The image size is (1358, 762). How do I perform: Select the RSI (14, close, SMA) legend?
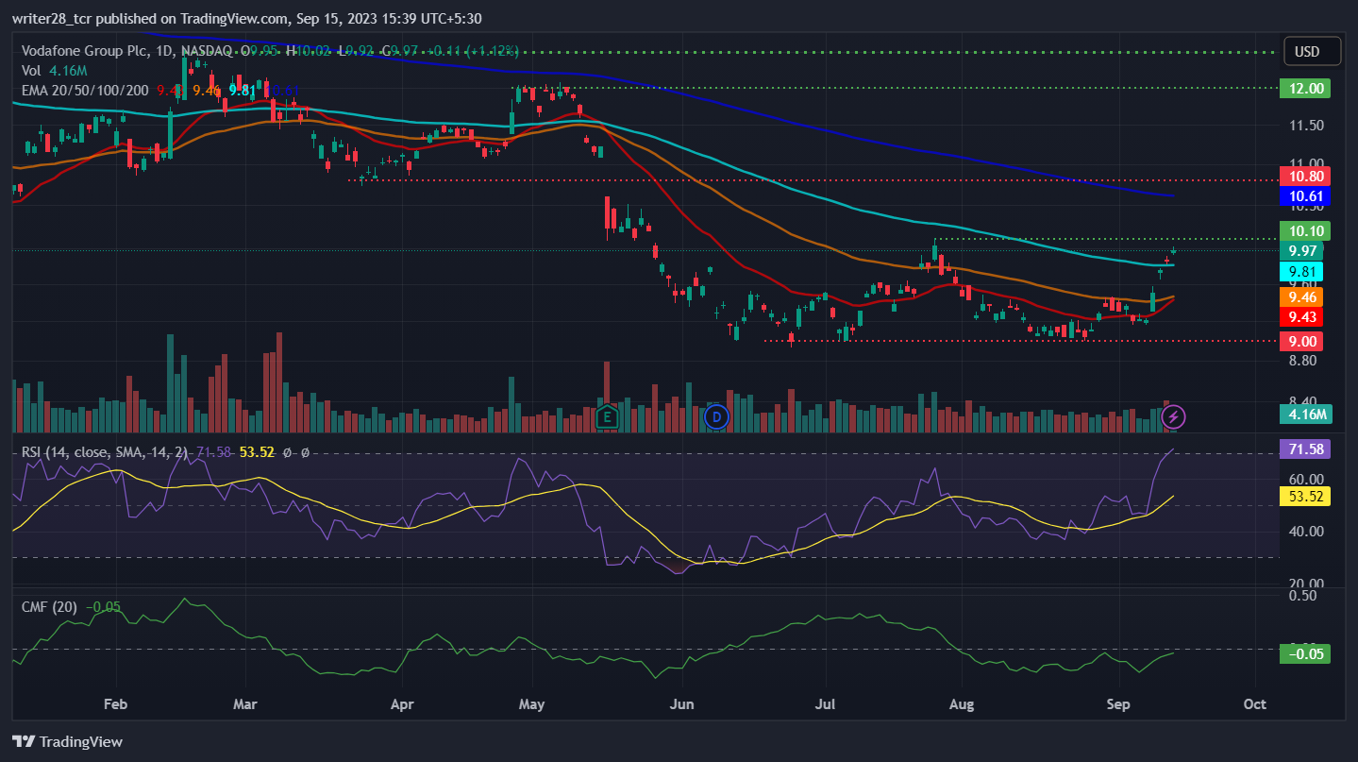tap(104, 452)
